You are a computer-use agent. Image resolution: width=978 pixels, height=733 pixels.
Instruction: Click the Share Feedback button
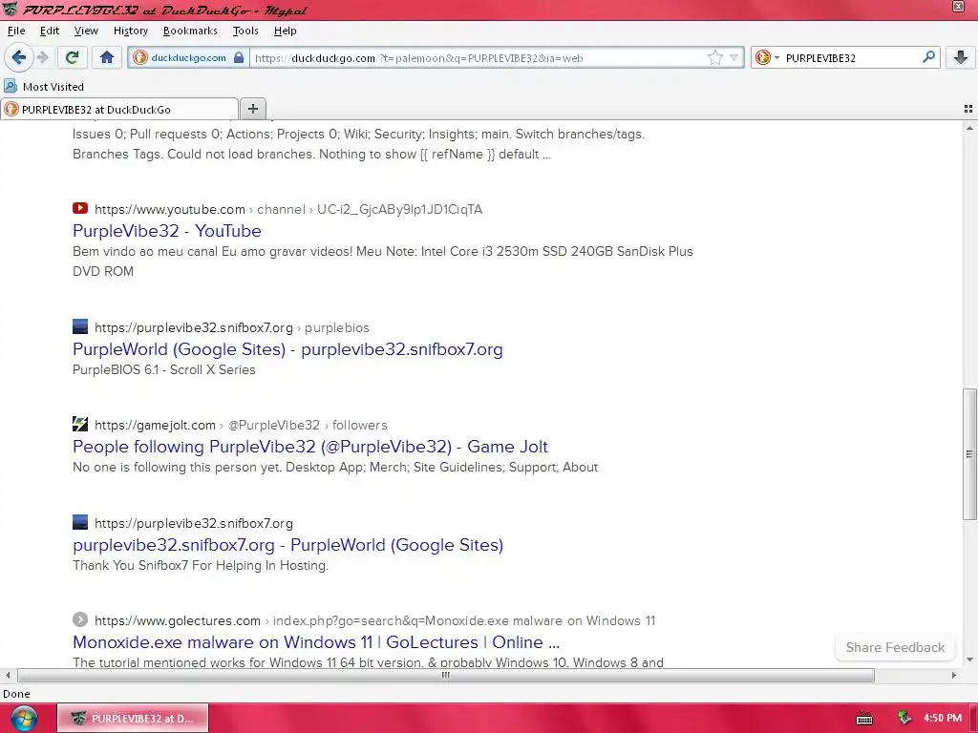(x=895, y=648)
